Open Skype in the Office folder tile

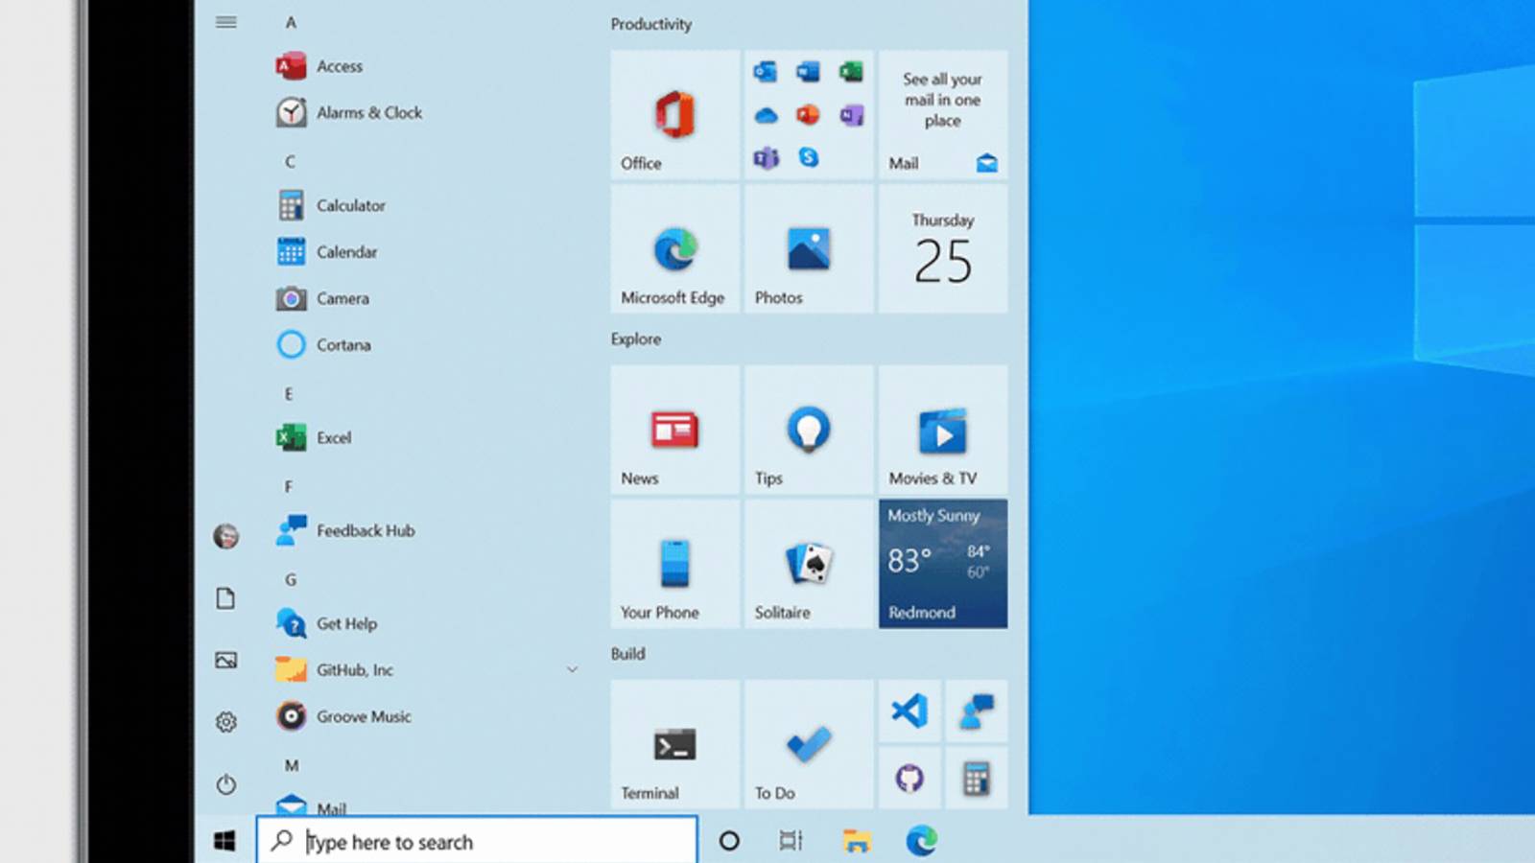point(809,157)
